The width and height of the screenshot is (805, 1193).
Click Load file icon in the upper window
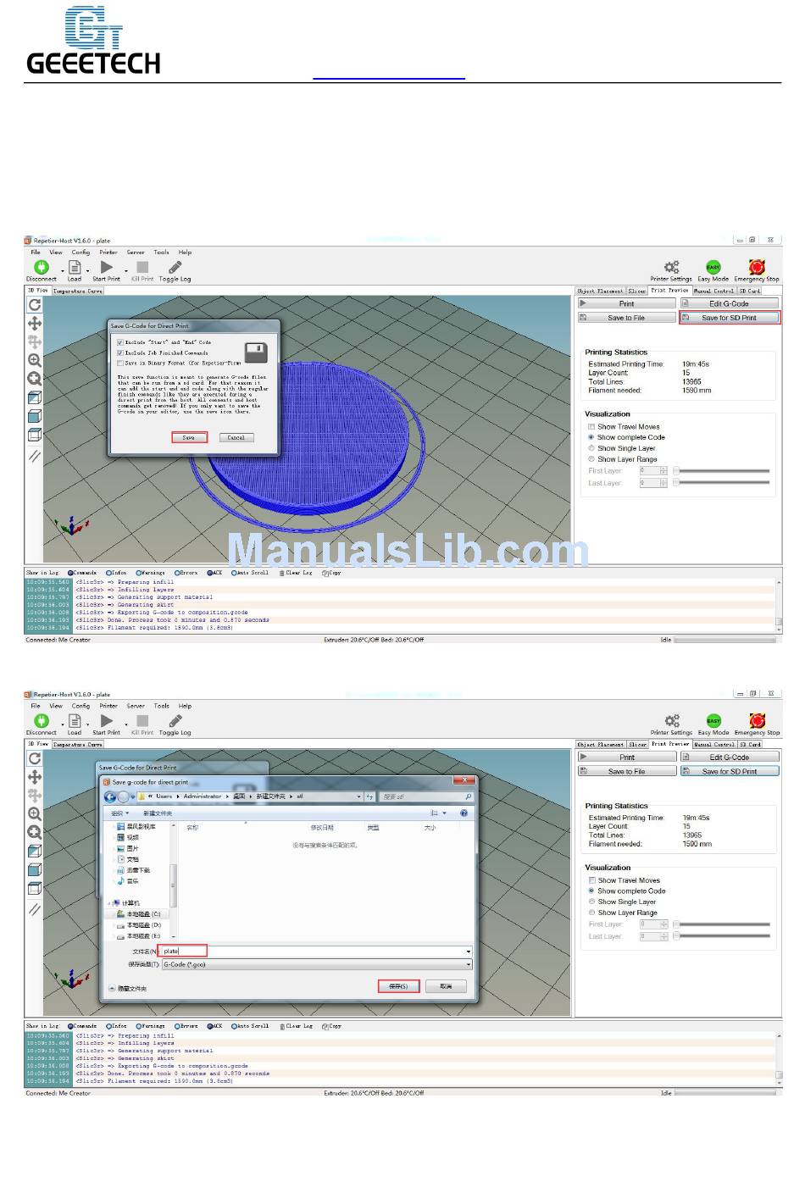[x=75, y=267]
